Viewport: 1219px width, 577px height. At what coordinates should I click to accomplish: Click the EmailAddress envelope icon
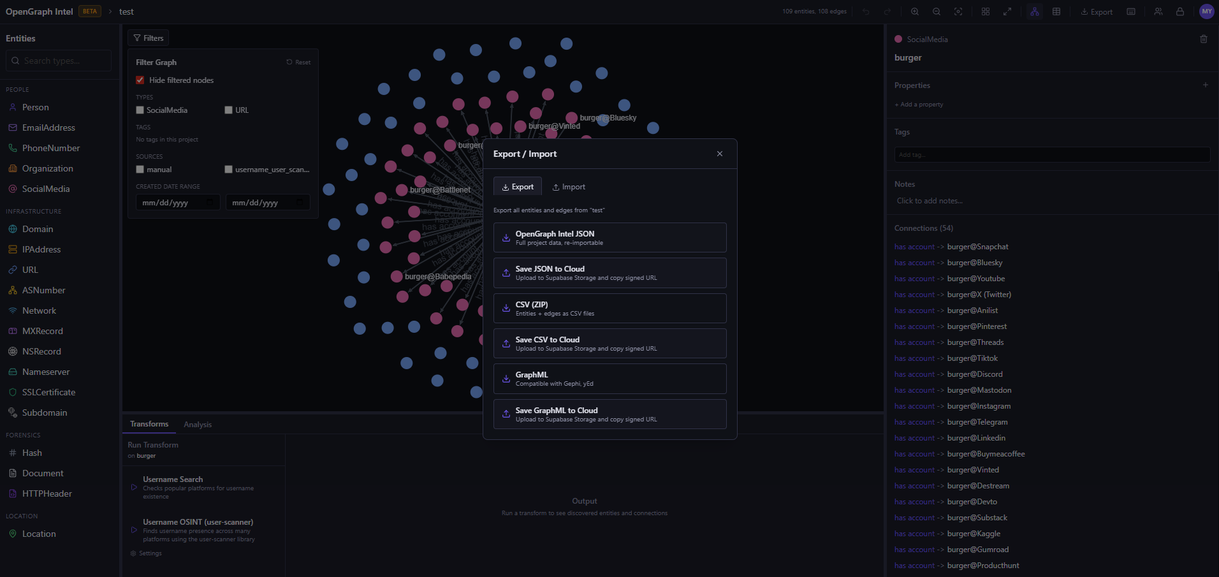[x=13, y=128]
